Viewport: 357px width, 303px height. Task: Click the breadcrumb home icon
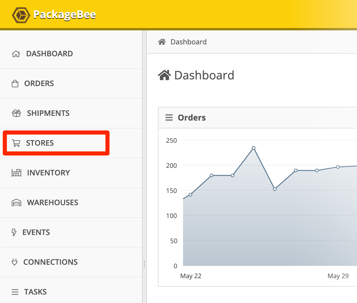tap(162, 42)
